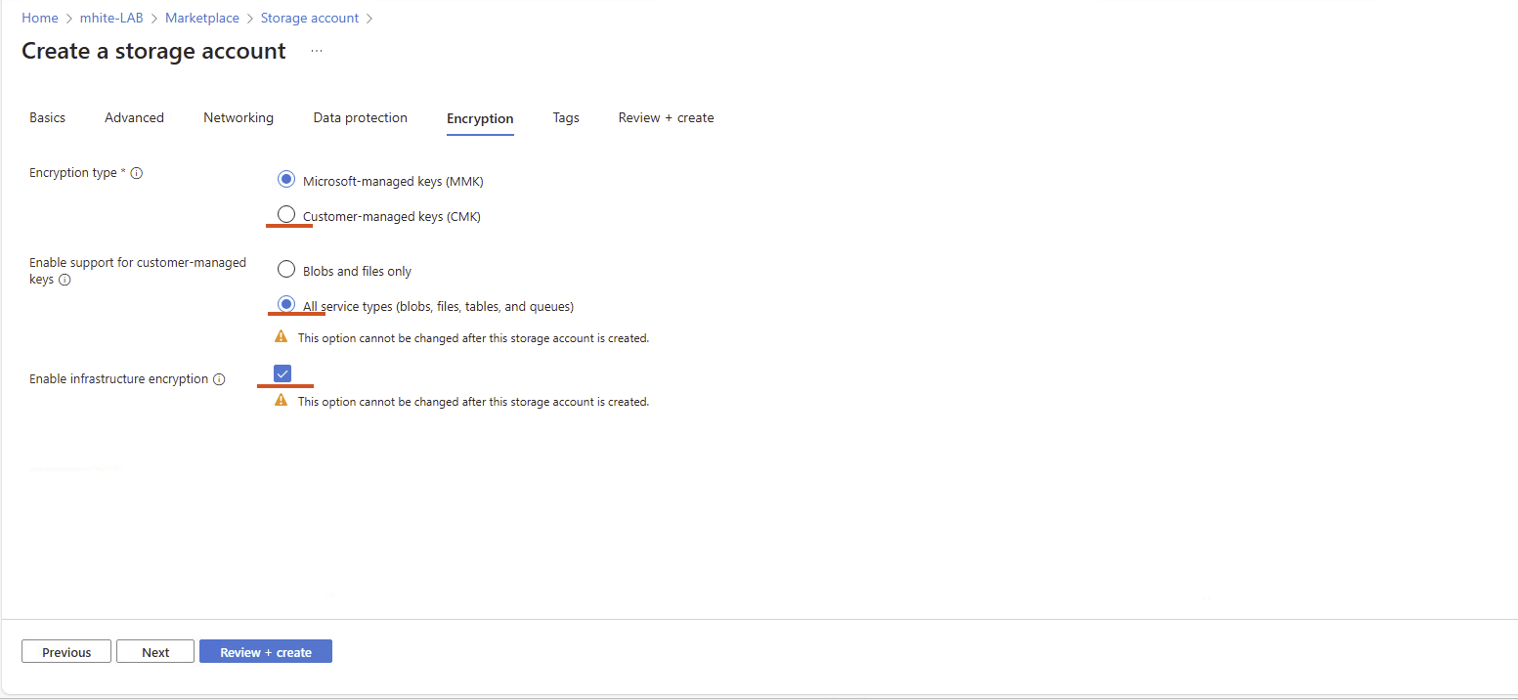1518x700 pixels.
Task: Uncheck Enable infrastructure encryption checkbox
Action: click(x=282, y=373)
